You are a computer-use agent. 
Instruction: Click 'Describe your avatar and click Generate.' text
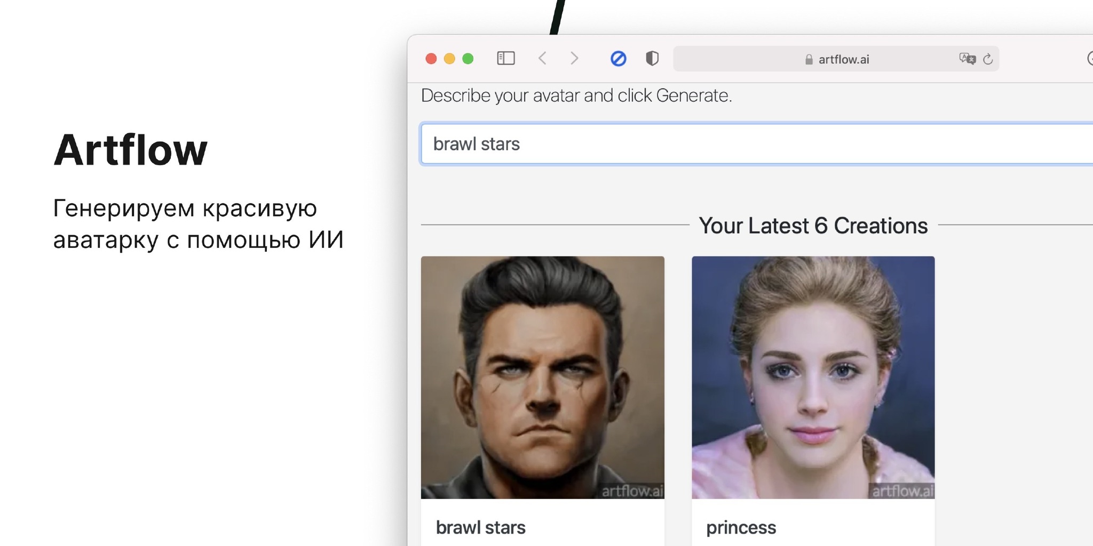point(576,95)
